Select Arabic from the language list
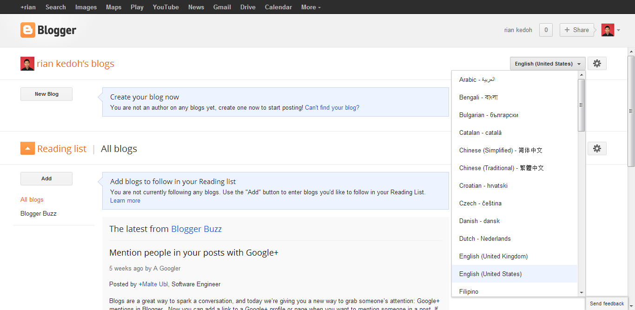Viewport: 635px width, 310px height. click(515, 79)
